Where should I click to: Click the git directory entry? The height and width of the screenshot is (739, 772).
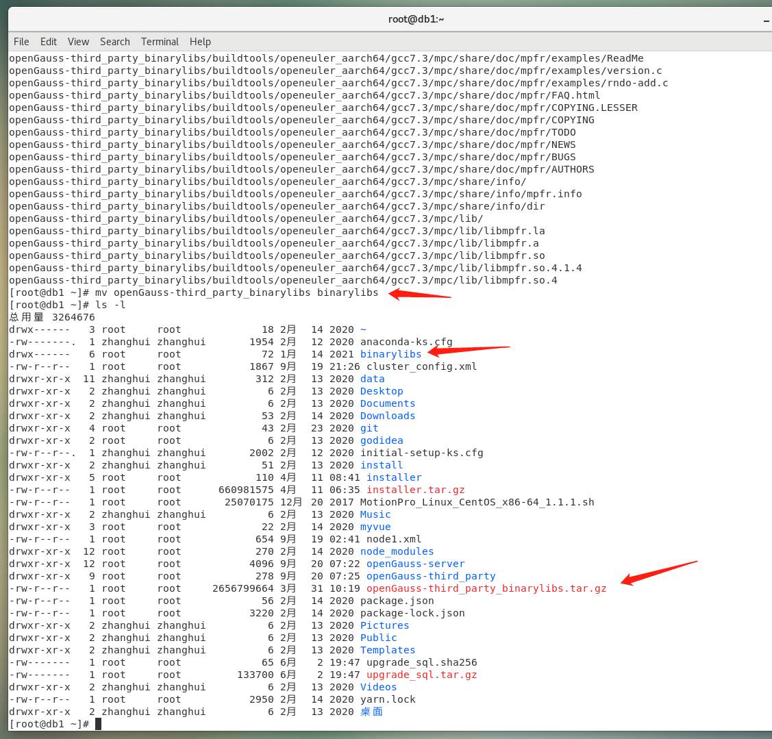pyautogui.click(x=369, y=428)
